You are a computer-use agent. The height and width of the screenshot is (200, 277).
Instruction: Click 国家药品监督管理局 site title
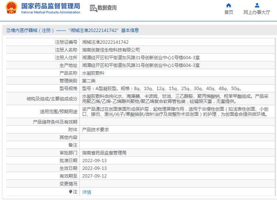[x=51, y=6]
